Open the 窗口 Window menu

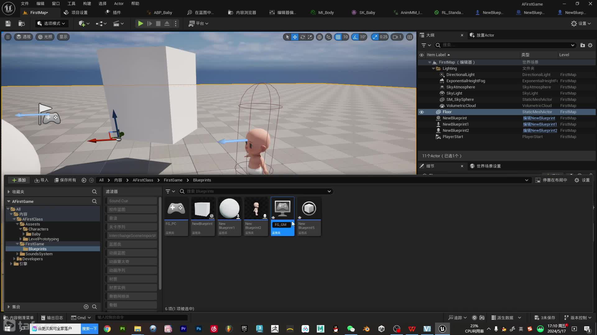56,4
